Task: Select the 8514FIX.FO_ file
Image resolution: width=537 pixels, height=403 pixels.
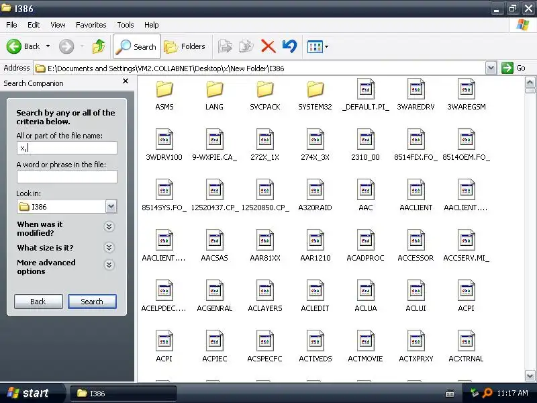Action: (416, 139)
